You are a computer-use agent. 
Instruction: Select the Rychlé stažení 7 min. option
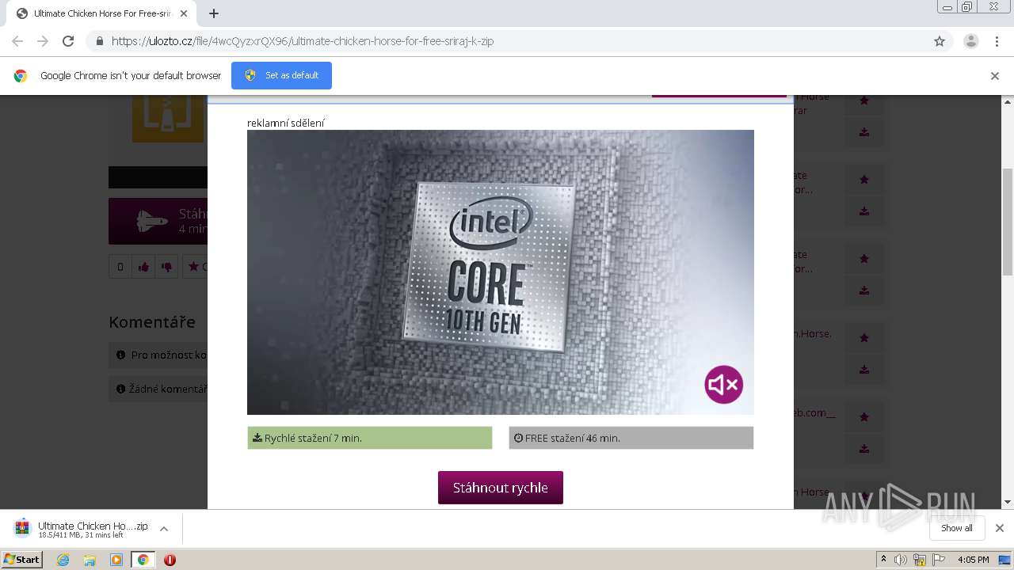(x=370, y=438)
